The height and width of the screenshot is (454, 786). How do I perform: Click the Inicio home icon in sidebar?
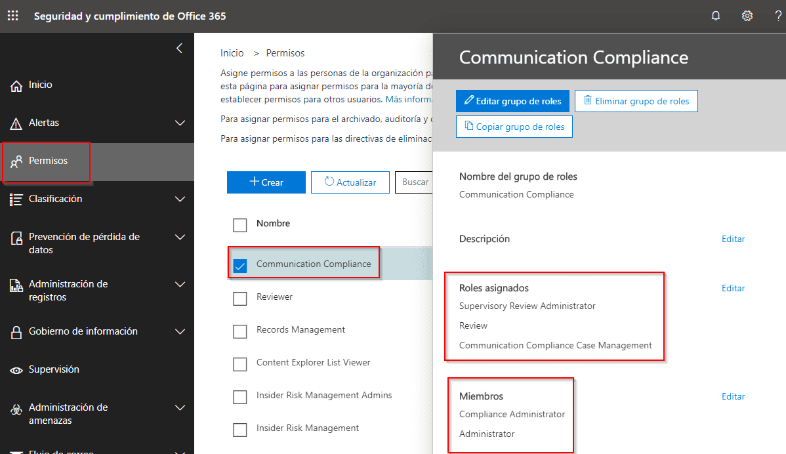16,86
